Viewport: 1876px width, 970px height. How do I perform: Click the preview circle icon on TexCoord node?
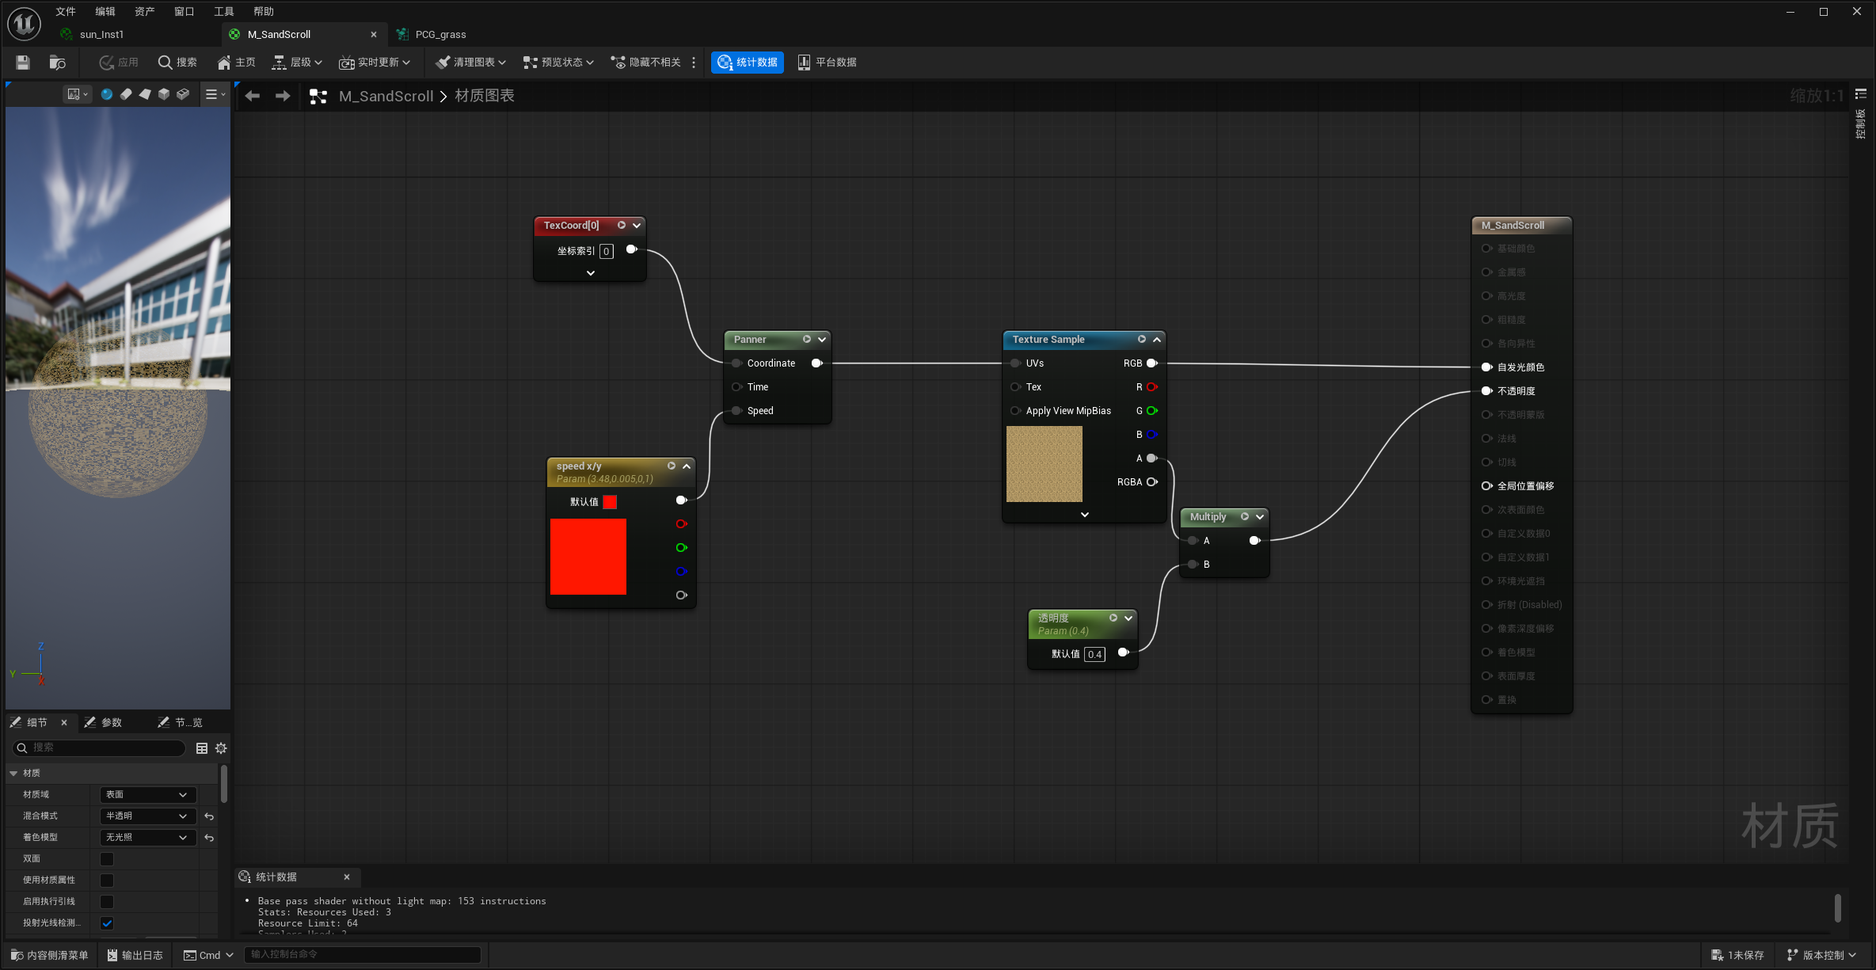(x=622, y=225)
